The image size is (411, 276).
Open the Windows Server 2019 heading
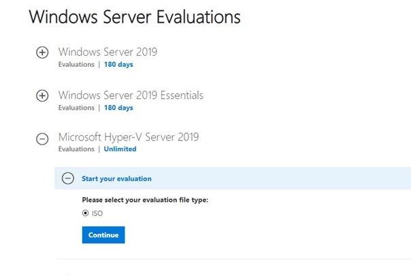pos(108,52)
